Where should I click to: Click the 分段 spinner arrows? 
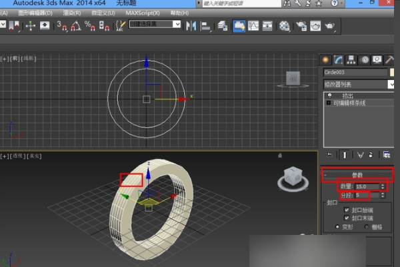[383, 196]
